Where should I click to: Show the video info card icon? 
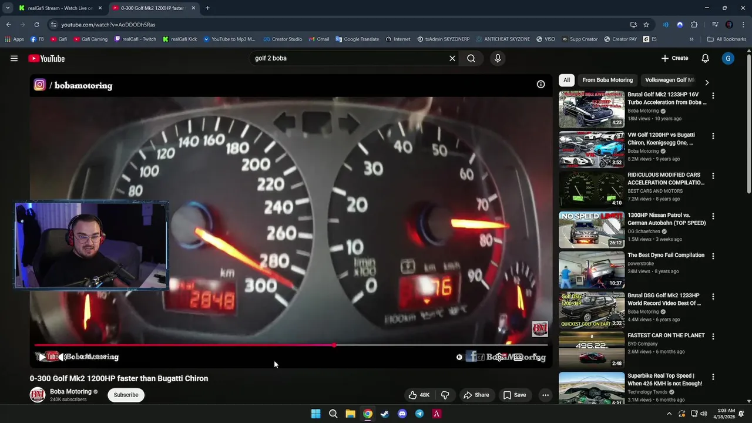540,84
